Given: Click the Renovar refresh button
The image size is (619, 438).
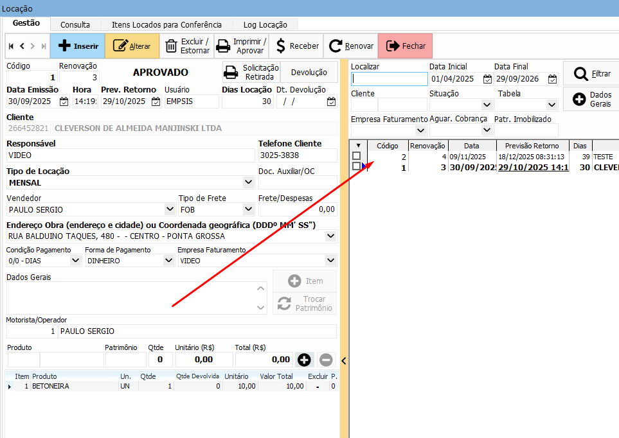Looking at the screenshot, I should (351, 46).
